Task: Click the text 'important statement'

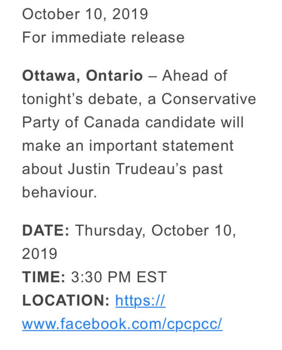Action: 161,146
